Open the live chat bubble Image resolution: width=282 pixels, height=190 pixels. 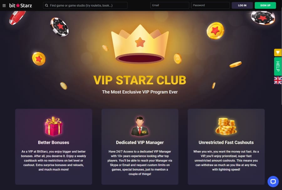coord(273,181)
